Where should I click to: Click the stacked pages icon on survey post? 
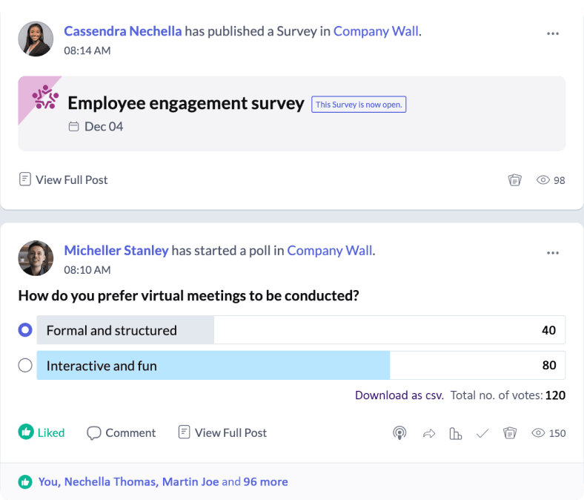514,180
